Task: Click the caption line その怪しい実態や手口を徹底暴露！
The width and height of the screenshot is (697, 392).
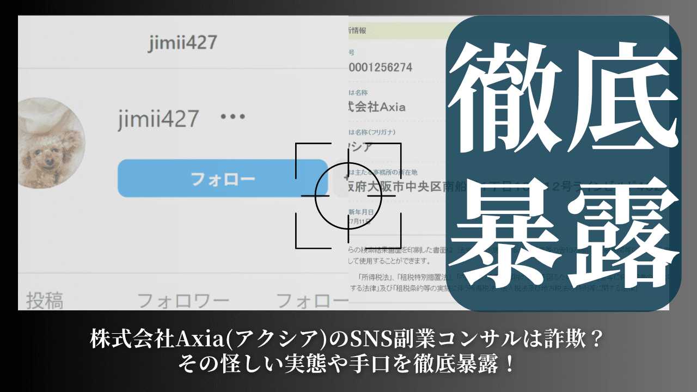Action: (347, 364)
